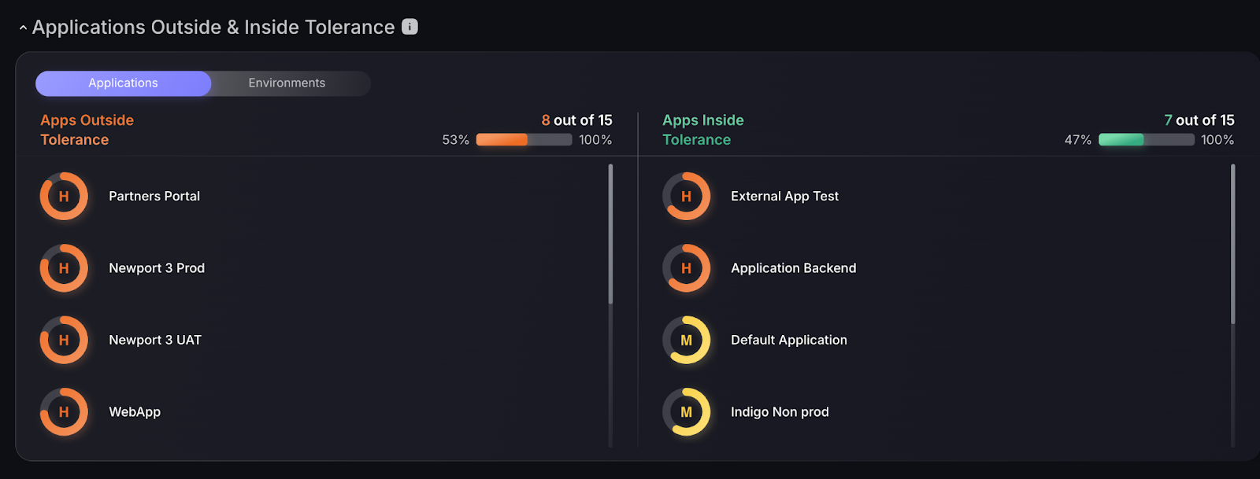Screen dimensions: 1260x479
Task: Click the Default Application medium-risk icon
Action: (x=686, y=340)
